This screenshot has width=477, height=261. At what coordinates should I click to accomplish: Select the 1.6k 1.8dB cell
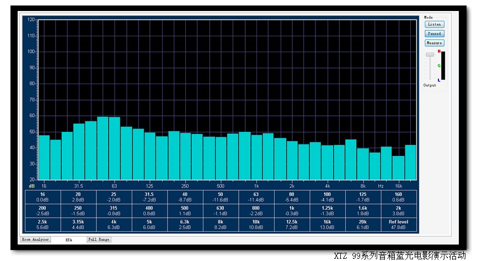click(363, 210)
